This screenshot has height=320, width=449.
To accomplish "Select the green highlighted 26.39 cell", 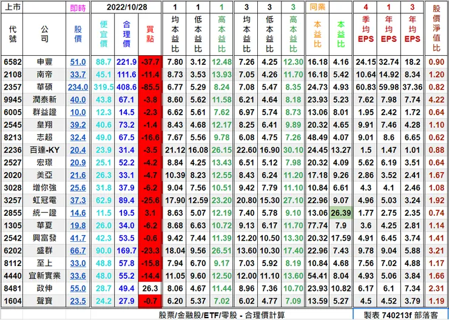I will [x=341, y=213].
